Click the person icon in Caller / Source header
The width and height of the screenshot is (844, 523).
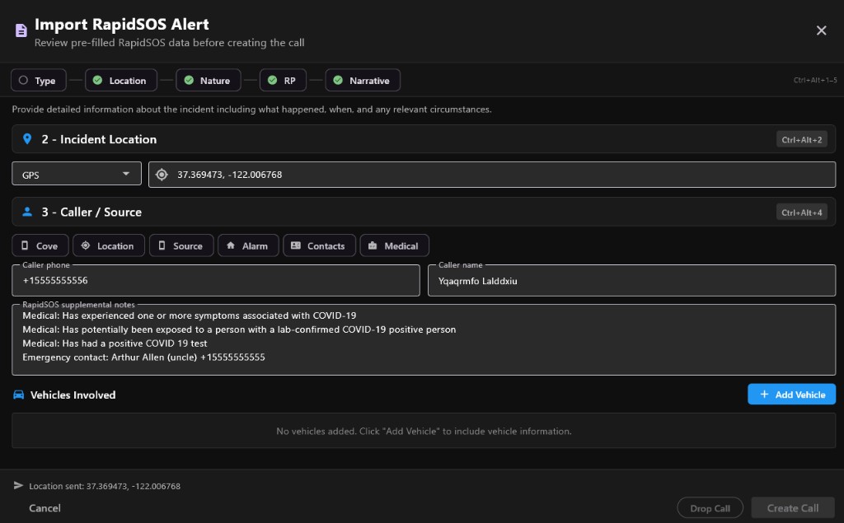(27, 212)
